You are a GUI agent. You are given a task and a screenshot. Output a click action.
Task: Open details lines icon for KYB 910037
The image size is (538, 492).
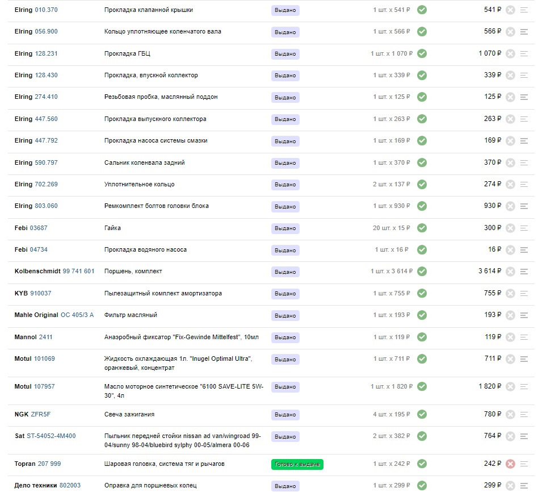point(524,293)
